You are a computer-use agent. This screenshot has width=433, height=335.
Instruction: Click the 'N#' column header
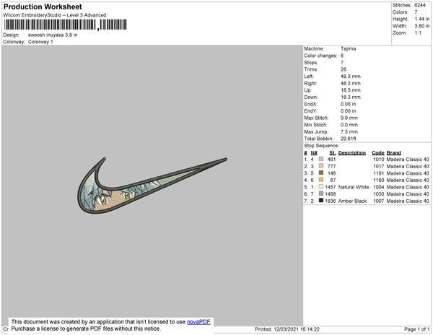tap(314, 153)
